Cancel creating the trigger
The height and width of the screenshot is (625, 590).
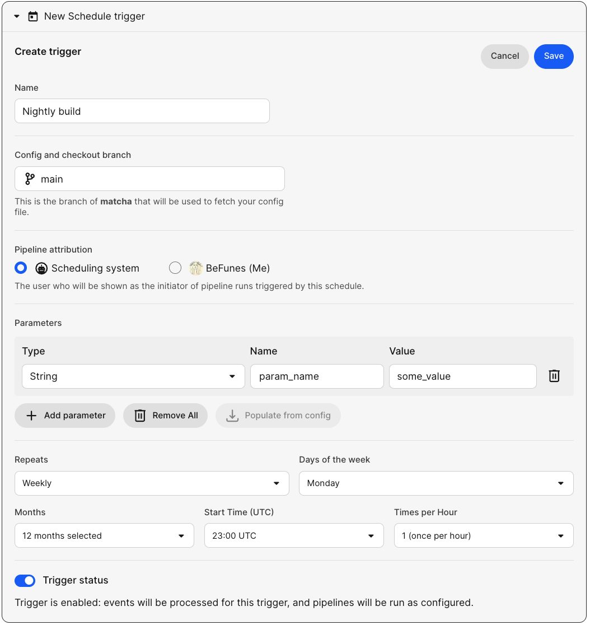click(504, 56)
